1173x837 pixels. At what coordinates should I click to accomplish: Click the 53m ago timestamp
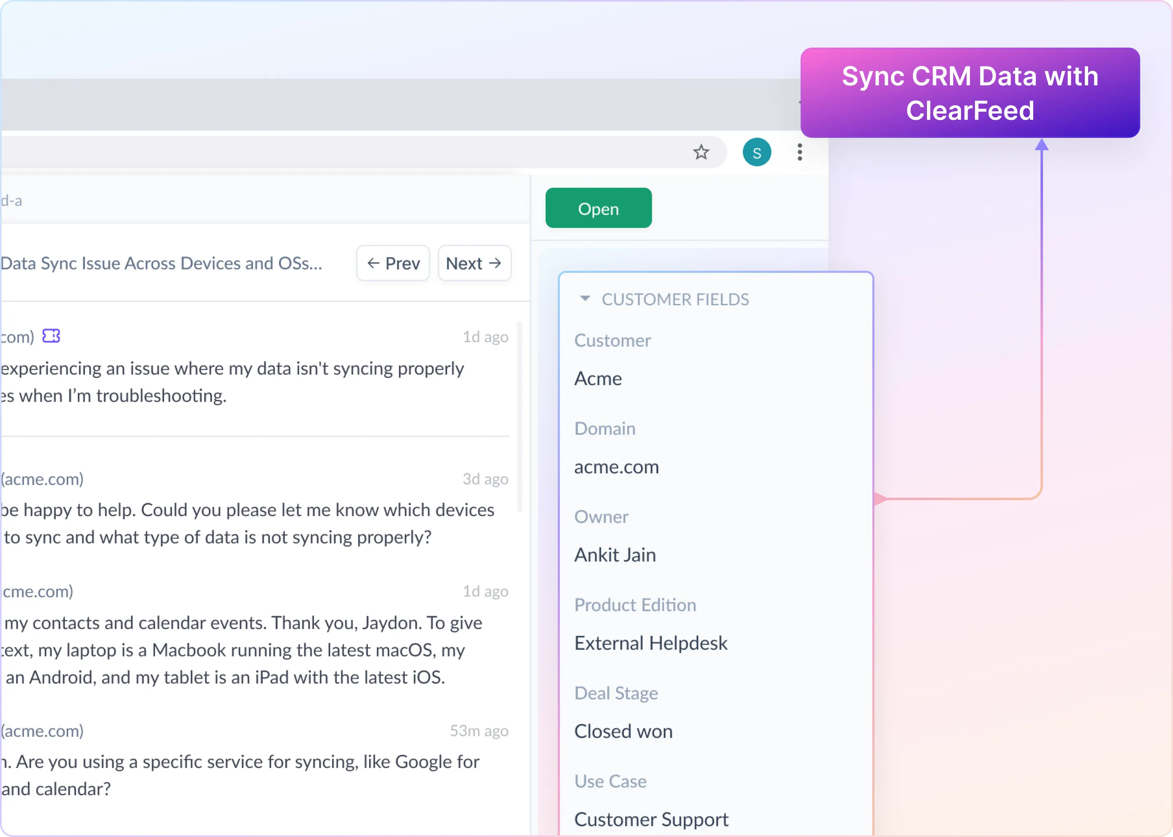pyautogui.click(x=479, y=731)
